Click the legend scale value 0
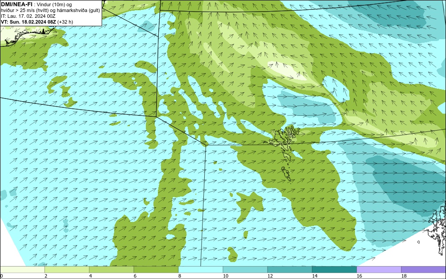Image resolution: width=446 pixels, height=279 pixels. [x=1, y=276]
